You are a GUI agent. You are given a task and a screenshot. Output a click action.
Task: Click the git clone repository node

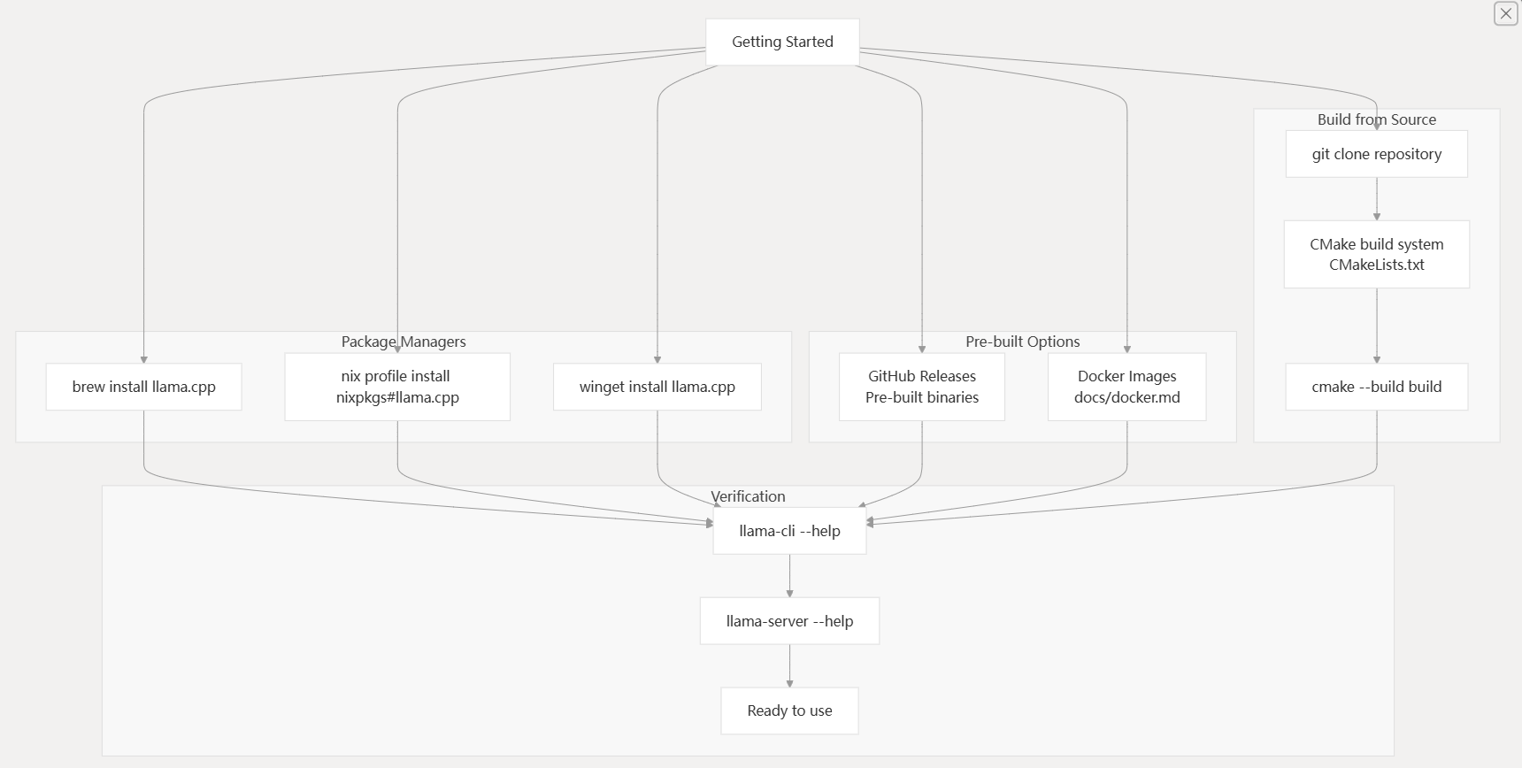click(1376, 154)
